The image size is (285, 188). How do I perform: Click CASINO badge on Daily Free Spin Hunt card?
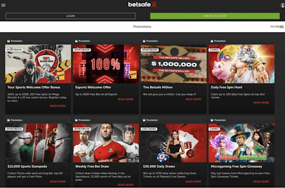[214, 50]
